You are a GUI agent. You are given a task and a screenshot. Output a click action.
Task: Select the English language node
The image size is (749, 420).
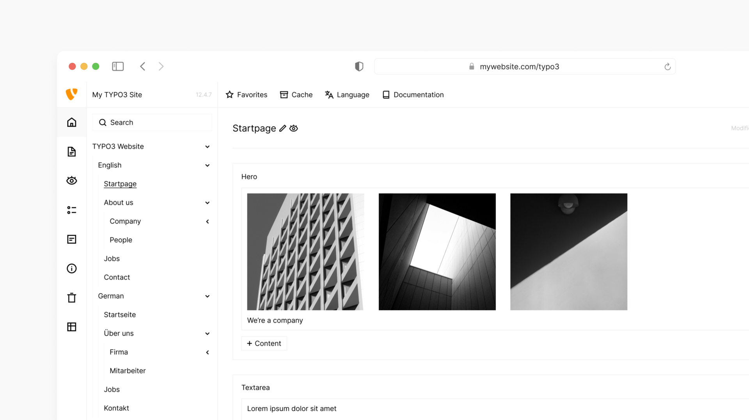[x=110, y=165]
